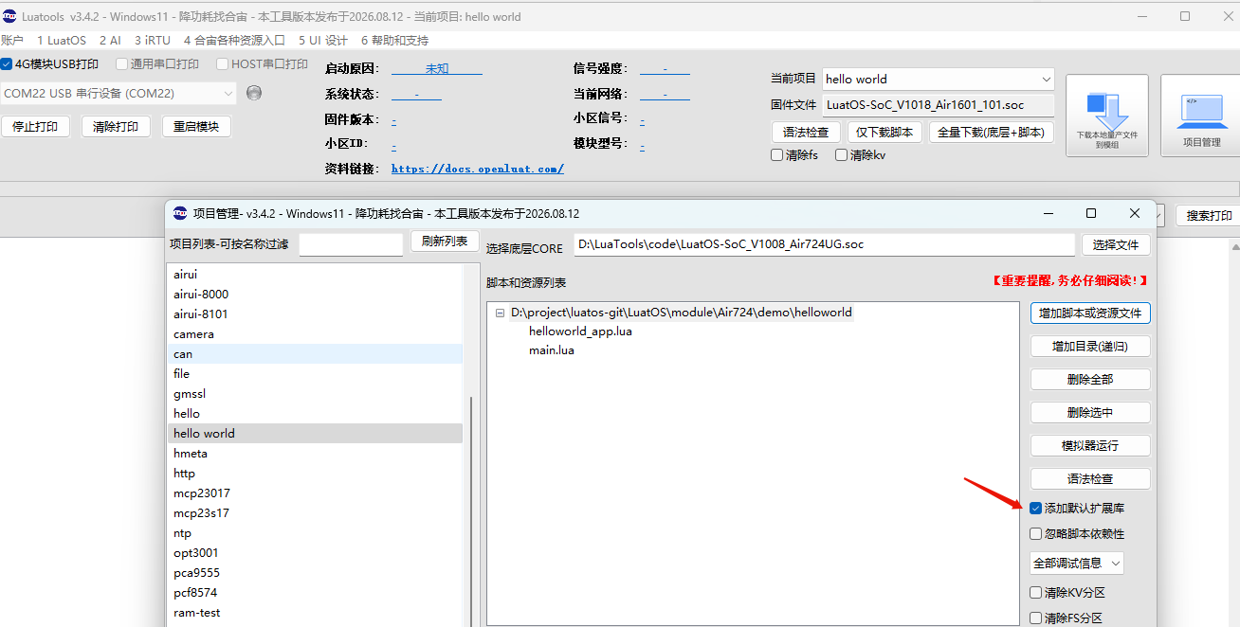Click the 刷新列表 button
The width and height of the screenshot is (1240, 627).
(445, 242)
